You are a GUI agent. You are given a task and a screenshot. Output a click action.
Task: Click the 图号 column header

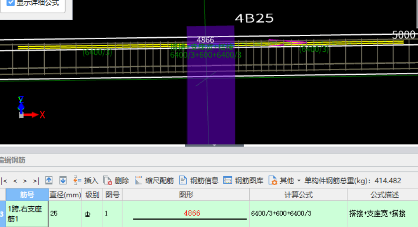pos(113,195)
